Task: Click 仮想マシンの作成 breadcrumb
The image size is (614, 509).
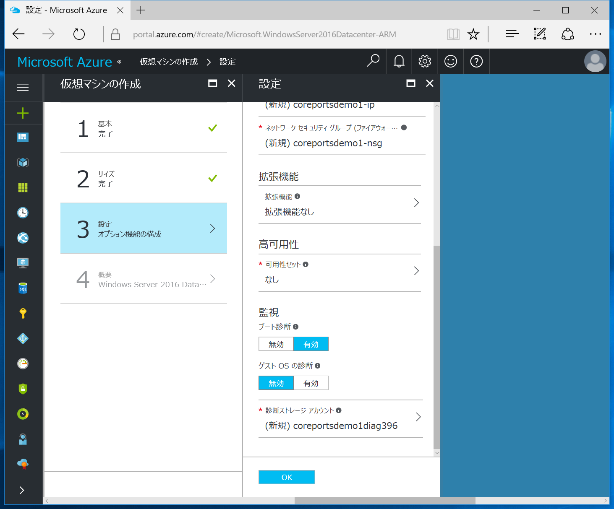Action: click(169, 62)
